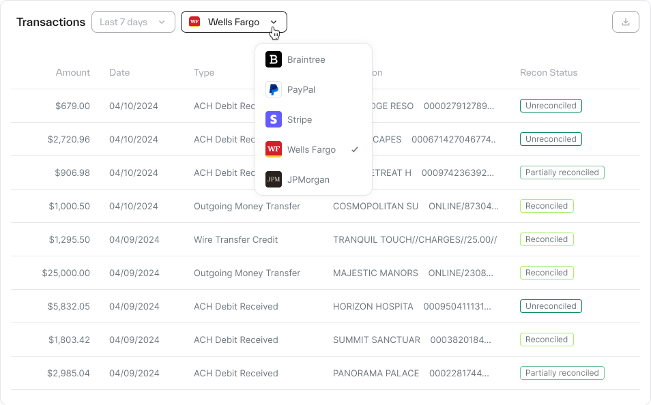Select the JPMorgan menu option
Image resolution: width=651 pixels, height=405 pixels.
coord(308,180)
